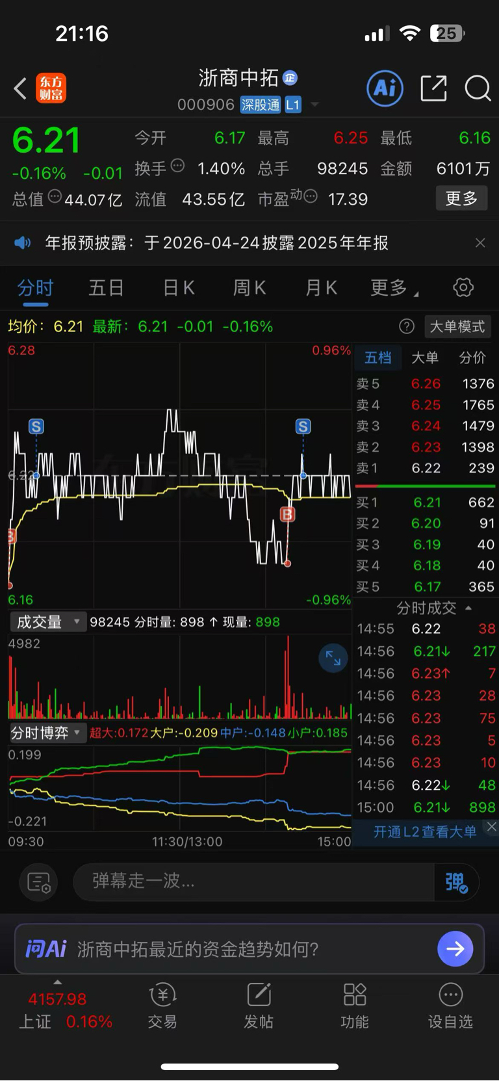Tap the 换手 info smiley icon
Viewport: 499px width, 1081px height.
click(177, 166)
